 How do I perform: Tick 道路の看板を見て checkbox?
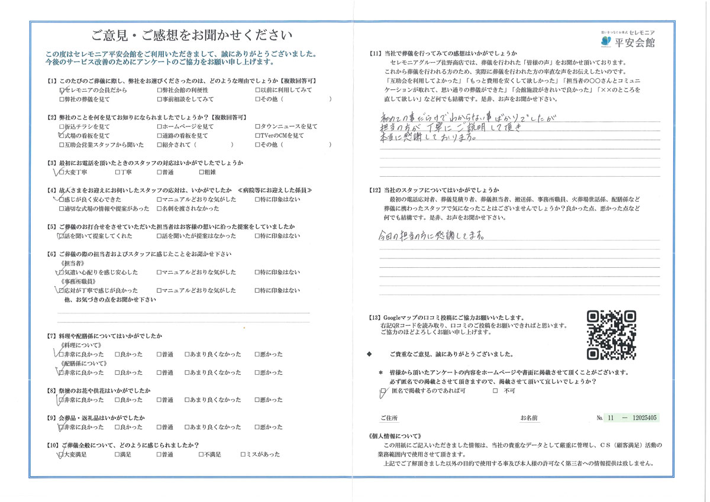pos(159,135)
